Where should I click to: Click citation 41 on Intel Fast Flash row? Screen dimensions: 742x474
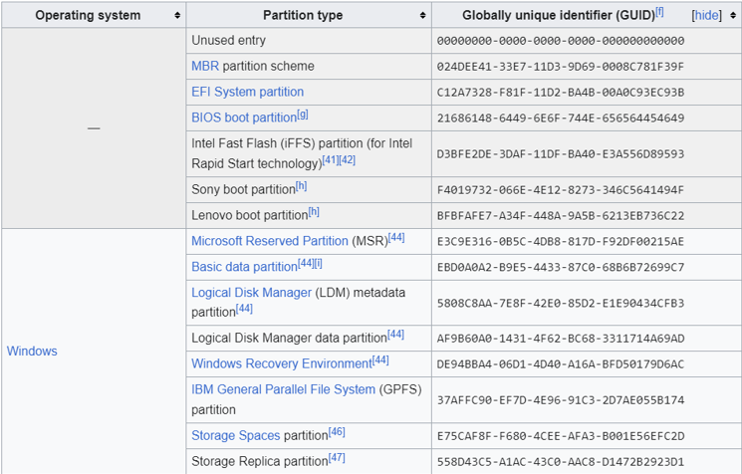330,159
